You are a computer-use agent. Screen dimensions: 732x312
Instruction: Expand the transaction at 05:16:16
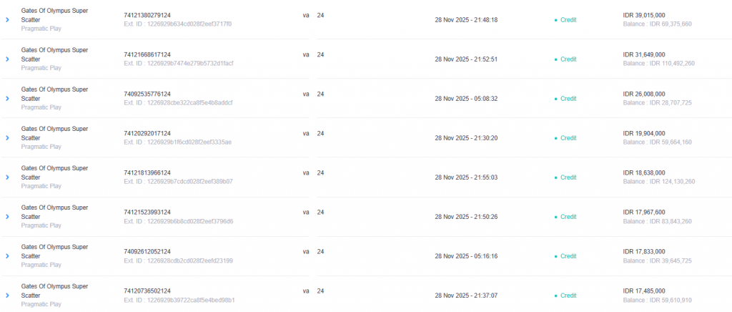coord(7,256)
